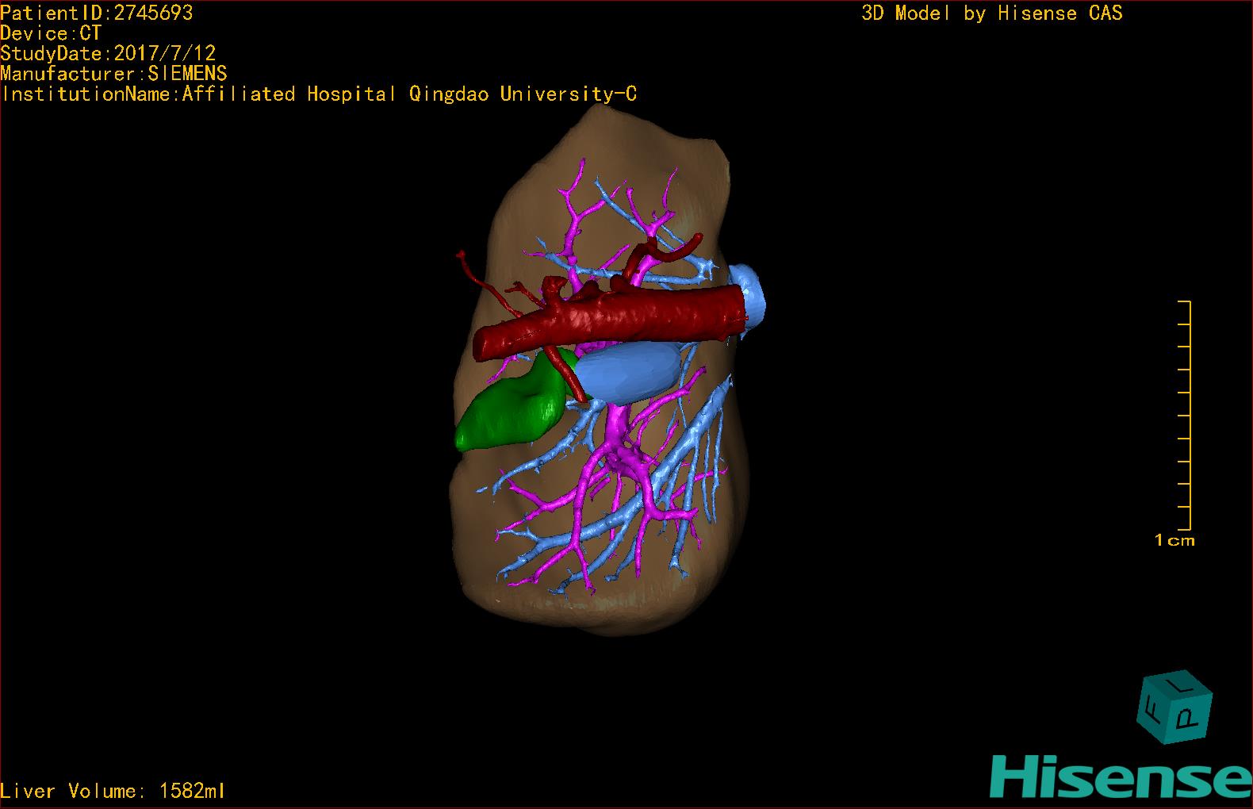Click the StudyDate:2017/7/12 text
This screenshot has height=809, width=1253.
coord(108,53)
